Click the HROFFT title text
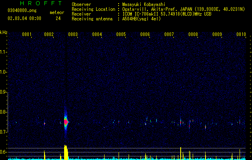The height and width of the screenshot is (160, 252). click(x=41, y=3)
